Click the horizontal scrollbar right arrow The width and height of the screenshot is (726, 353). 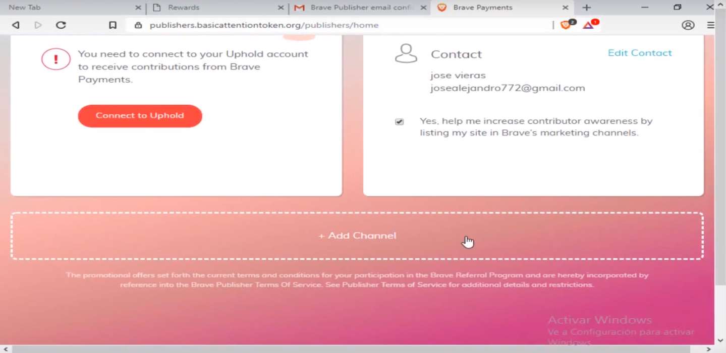(708, 349)
